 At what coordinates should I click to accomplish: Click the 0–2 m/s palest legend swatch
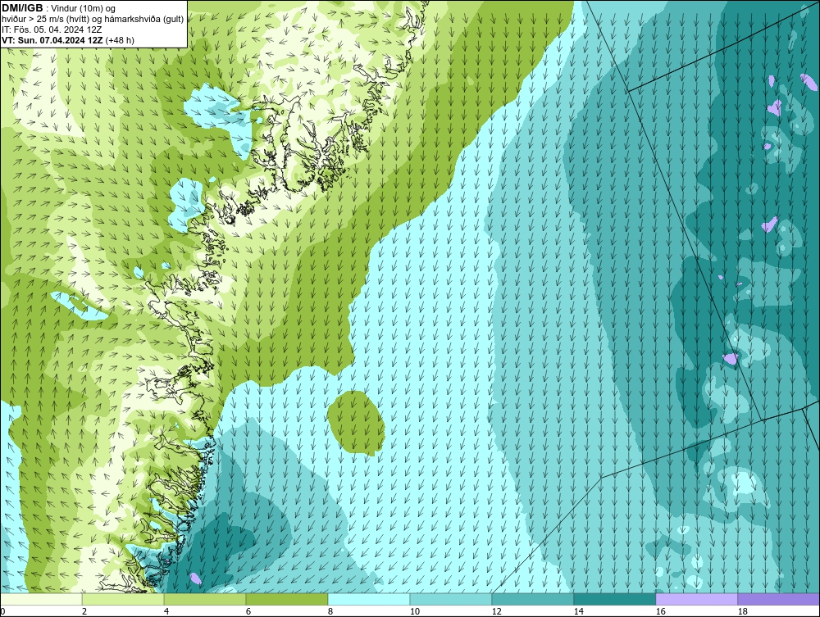(41, 599)
